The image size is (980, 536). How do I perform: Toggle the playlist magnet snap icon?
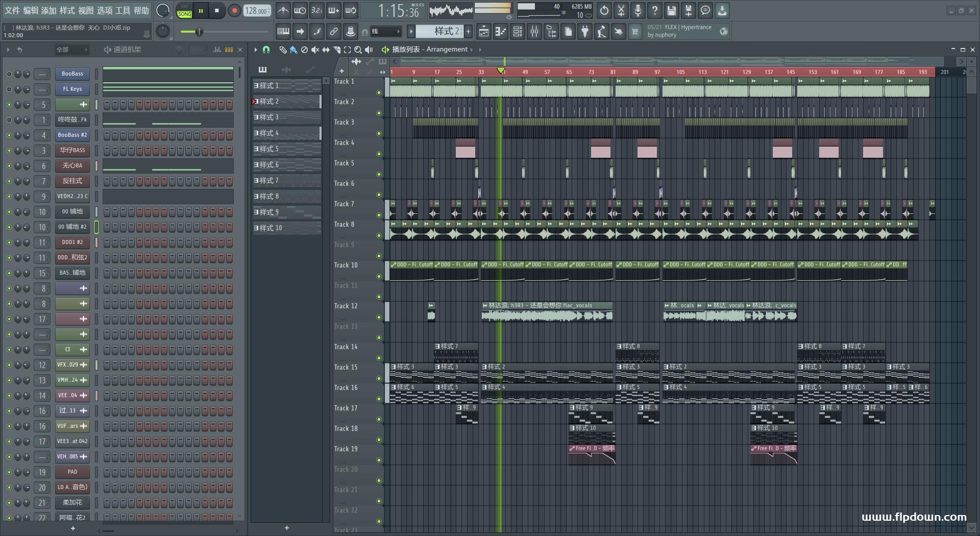click(x=266, y=50)
